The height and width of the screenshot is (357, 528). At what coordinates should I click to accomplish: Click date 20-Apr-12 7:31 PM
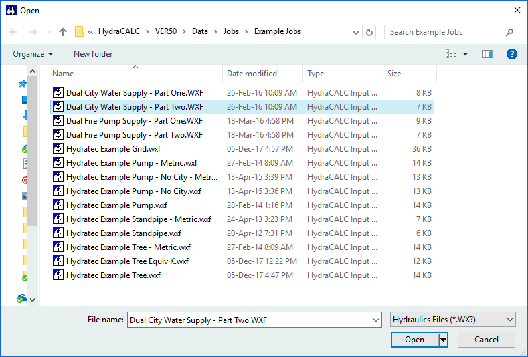tap(259, 233)
